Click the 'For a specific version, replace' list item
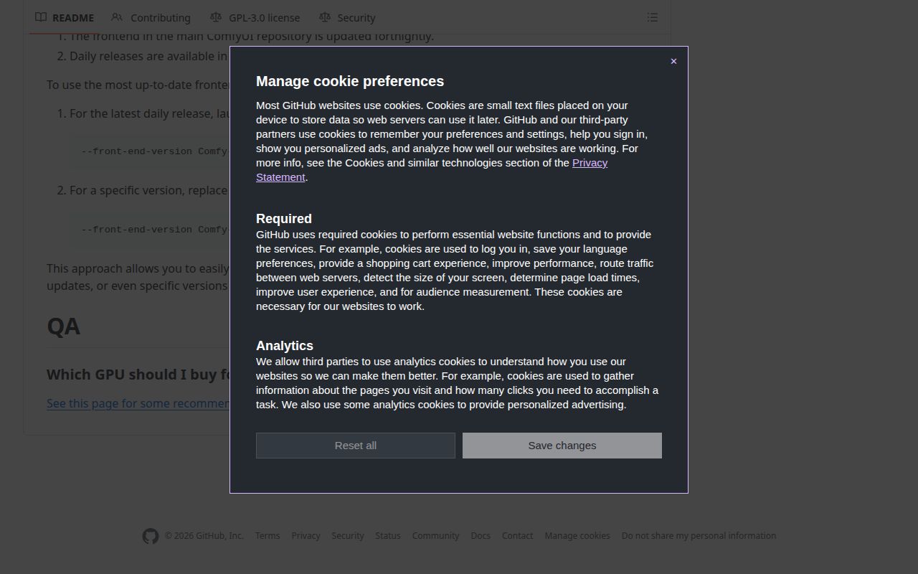 click(x=149, y=190)
